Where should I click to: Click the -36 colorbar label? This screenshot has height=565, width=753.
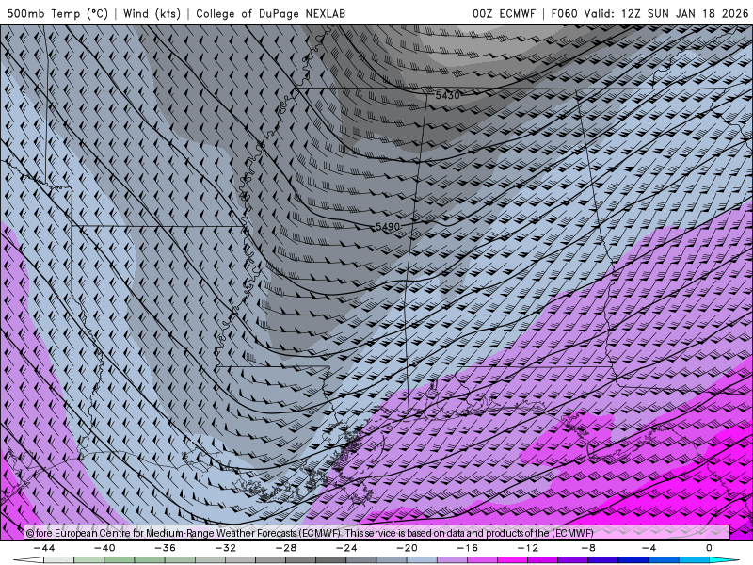click(x=165, y=548)
